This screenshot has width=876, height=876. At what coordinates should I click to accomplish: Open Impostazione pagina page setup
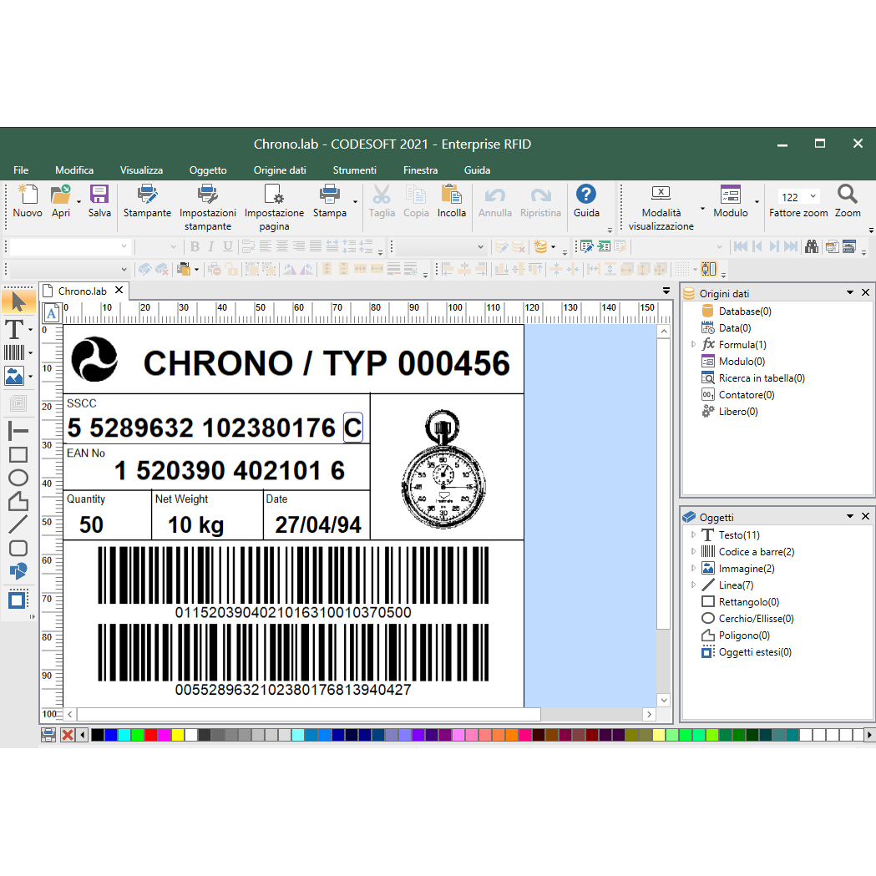274,208
